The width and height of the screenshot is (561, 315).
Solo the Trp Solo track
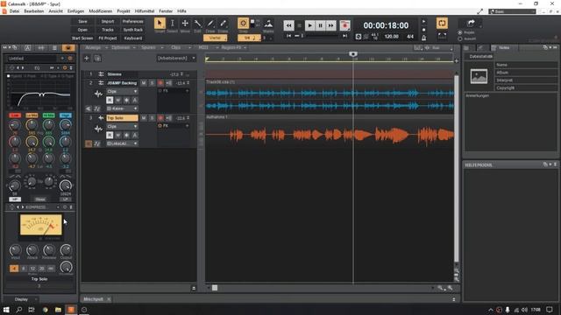pos(152,118)
